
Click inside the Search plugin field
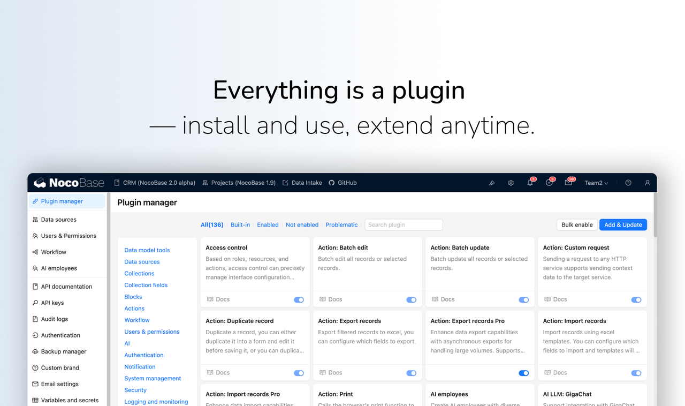(x=403, y=224)
